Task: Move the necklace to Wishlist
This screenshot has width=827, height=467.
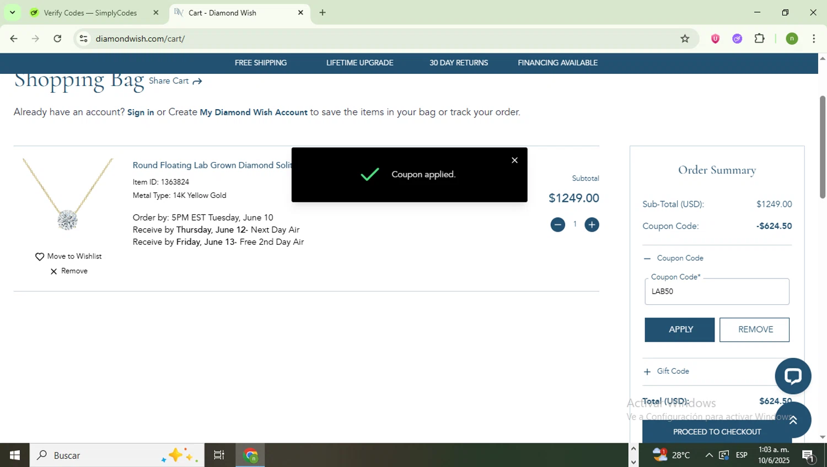Action: (68, 256)
